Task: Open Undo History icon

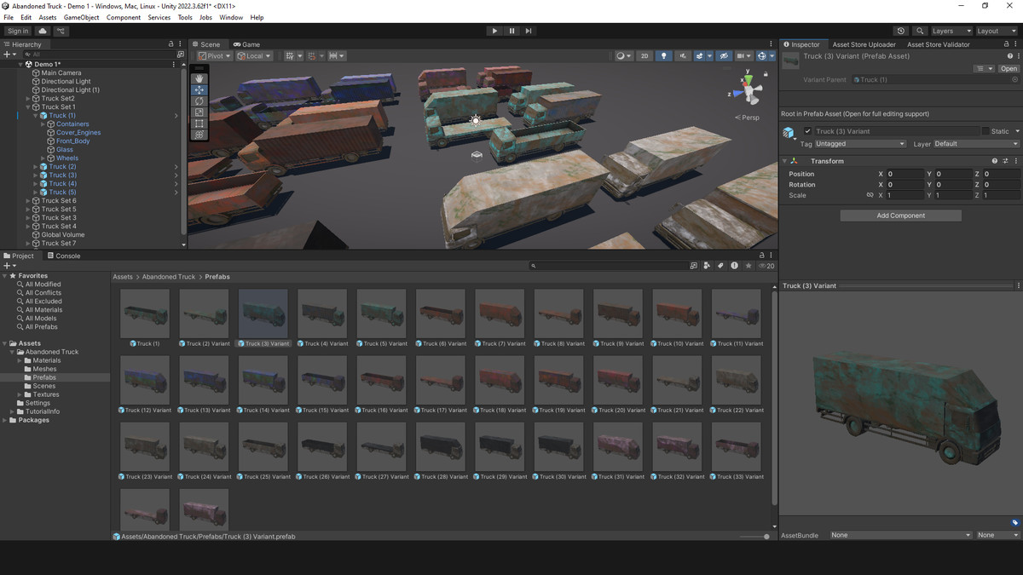Action: (902, 31)
